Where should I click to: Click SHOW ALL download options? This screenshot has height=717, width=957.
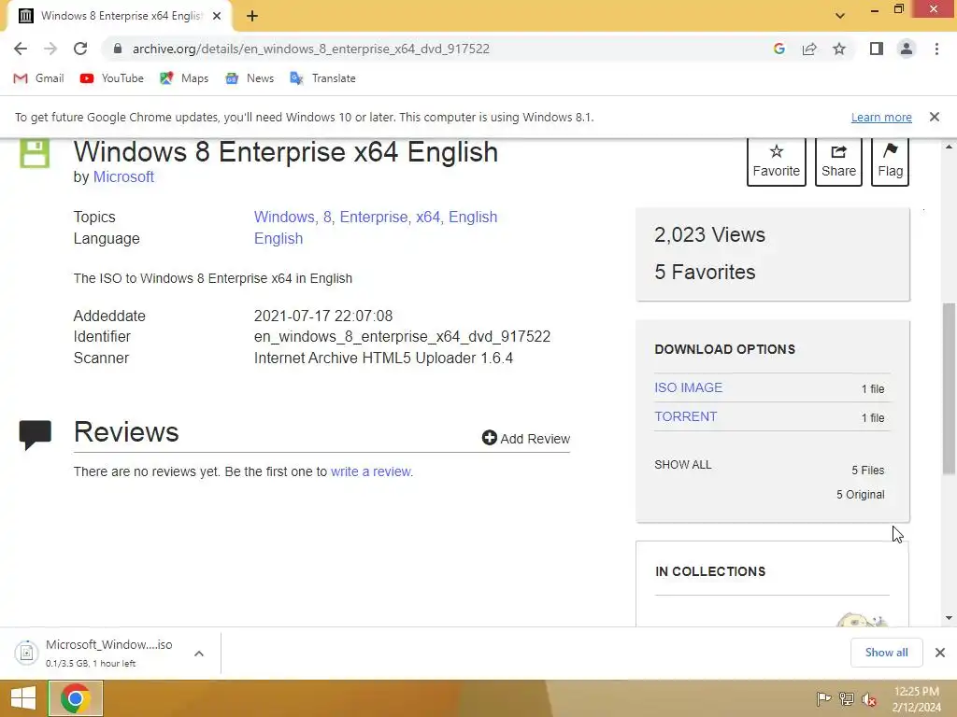coord(683,465)
